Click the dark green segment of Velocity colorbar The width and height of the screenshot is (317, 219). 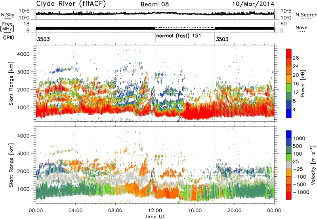[289, 150]
